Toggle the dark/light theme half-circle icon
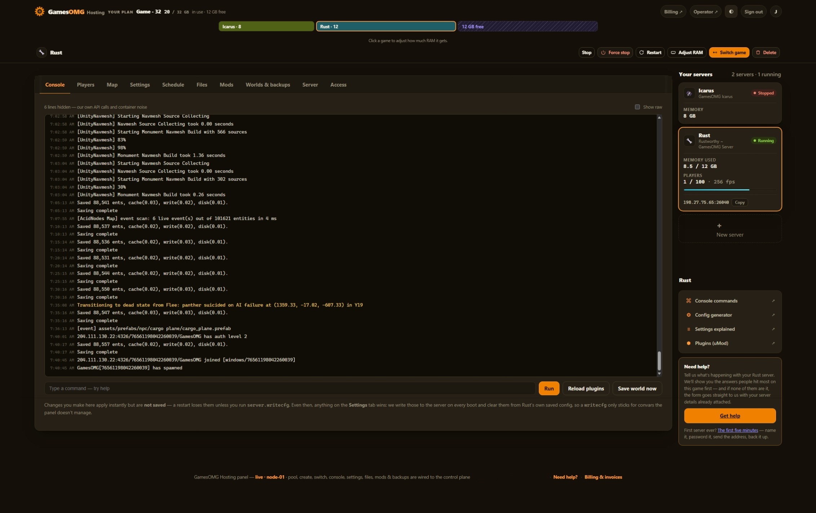The image size is (816, 513). tap(731, 12)
